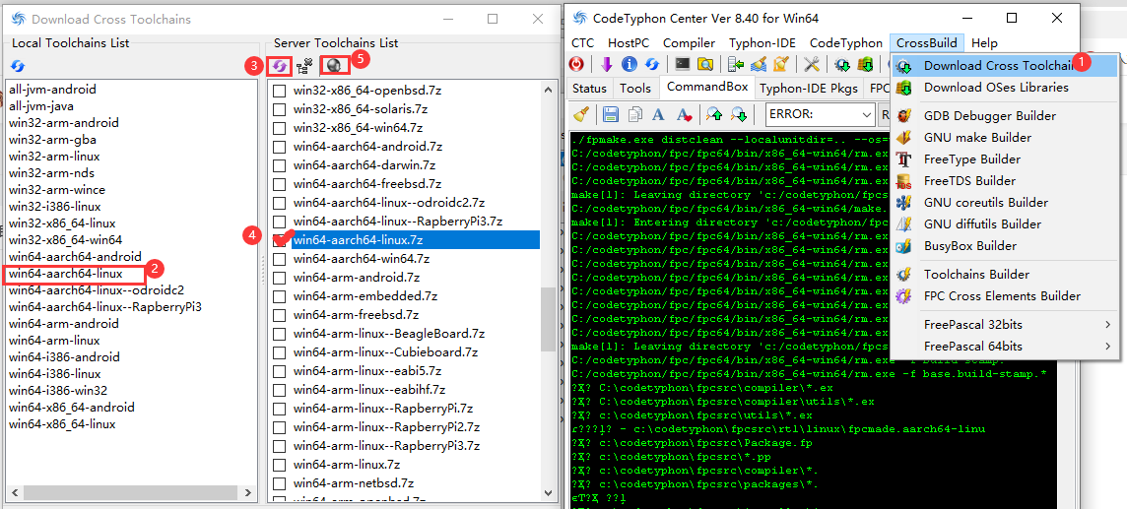Click the server with green arrow icon
This screenshot has width=1127, height=509.
736,65
